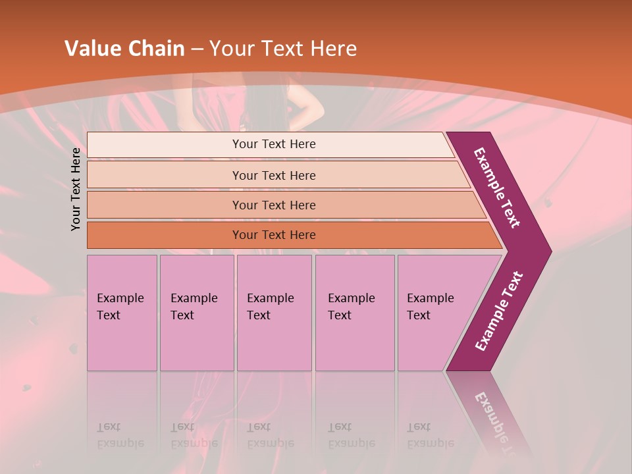Click the leftmost pink "Example Text" box
Viewport: 632px width, 474px height.
tap(122, 313)
